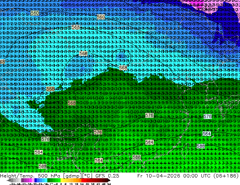Choose the dark purple legend swatch
The height and width of the screenshot is (185, 240).
click(x=22, y=180)
